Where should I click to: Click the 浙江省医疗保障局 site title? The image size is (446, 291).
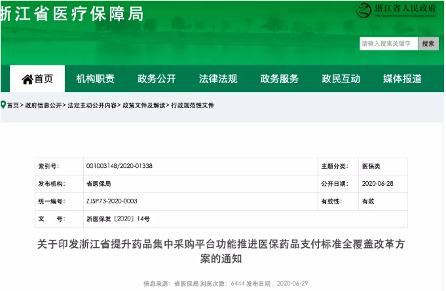pos(72,14)
